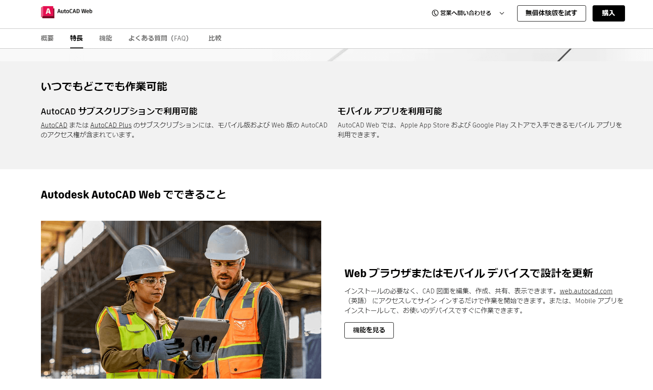Click the clock icon beside 営業へ問い合わせる
This screenshot has height=390, width=653.
[x=435, y=13]
